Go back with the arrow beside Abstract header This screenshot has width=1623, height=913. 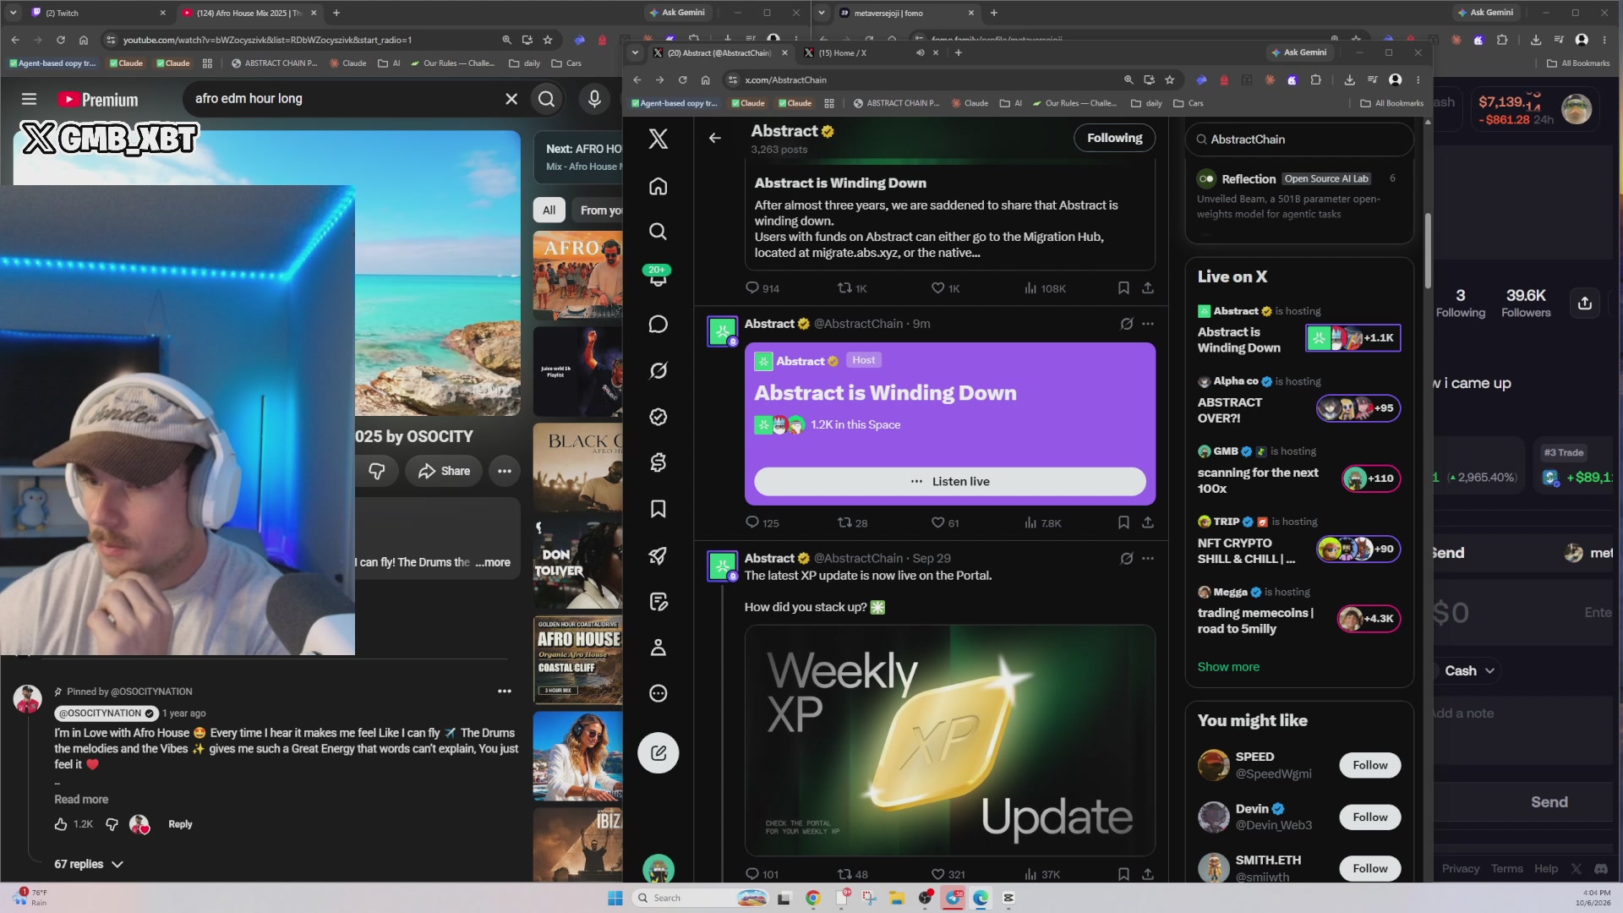coord(715,138)
